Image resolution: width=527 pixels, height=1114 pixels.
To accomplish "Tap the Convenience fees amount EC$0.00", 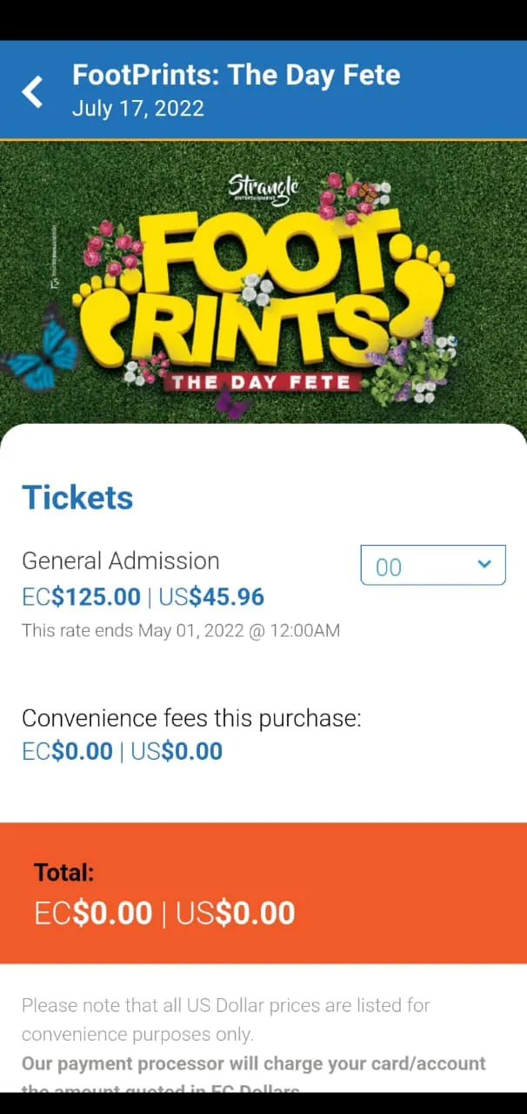I will click(x=66, y=750).
